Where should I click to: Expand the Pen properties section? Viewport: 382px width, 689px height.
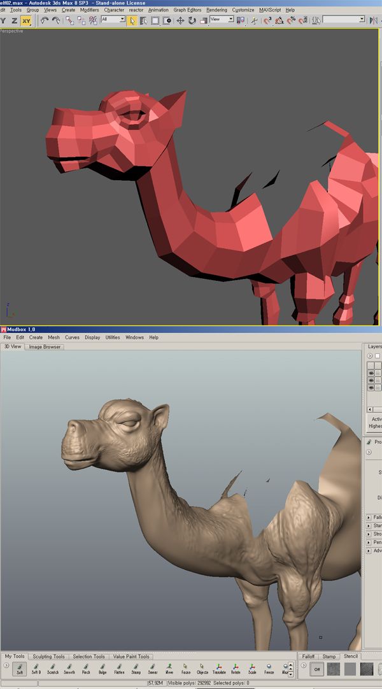(369, 543)
